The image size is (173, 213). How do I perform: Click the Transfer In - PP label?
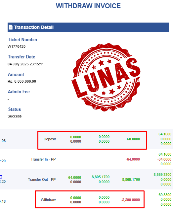click(x=43, y=159)
